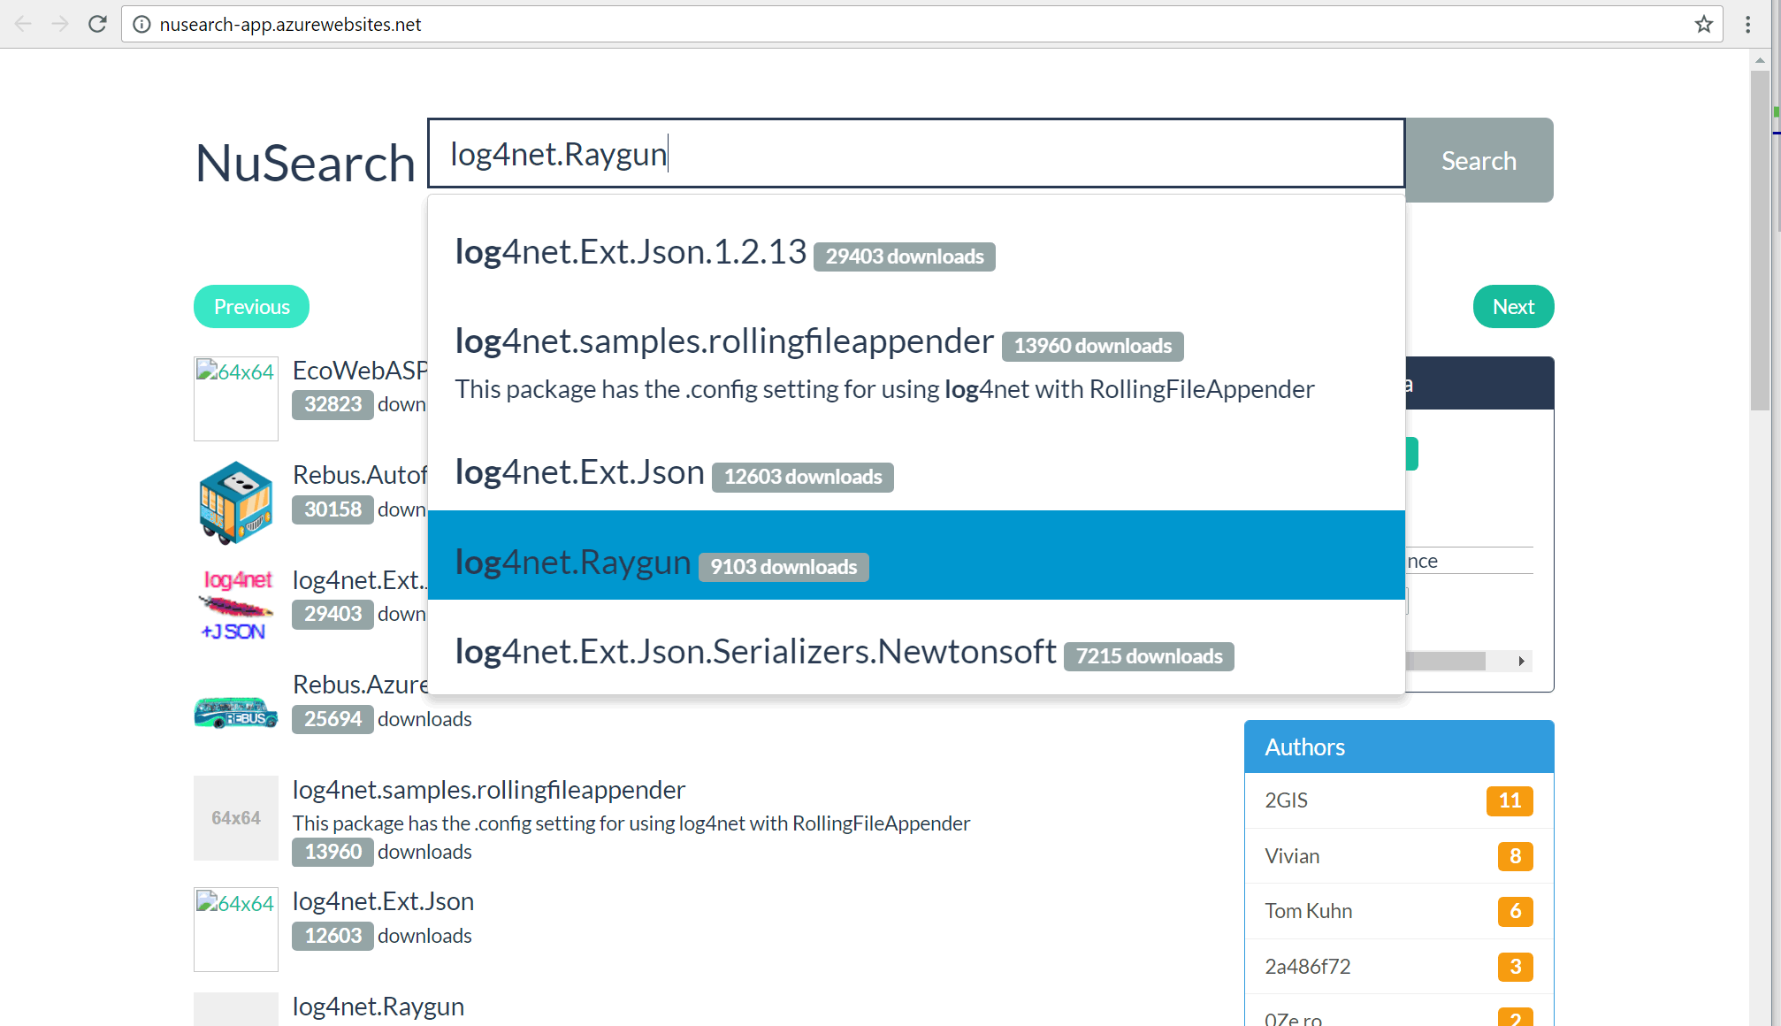Open the log4net JSON package logo
1781x1026 pixels.
(236, 606)
